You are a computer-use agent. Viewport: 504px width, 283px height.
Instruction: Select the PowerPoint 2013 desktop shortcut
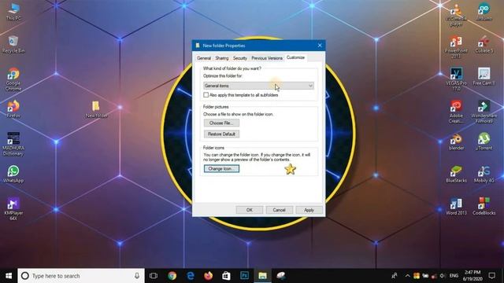[x=456, y=47]
